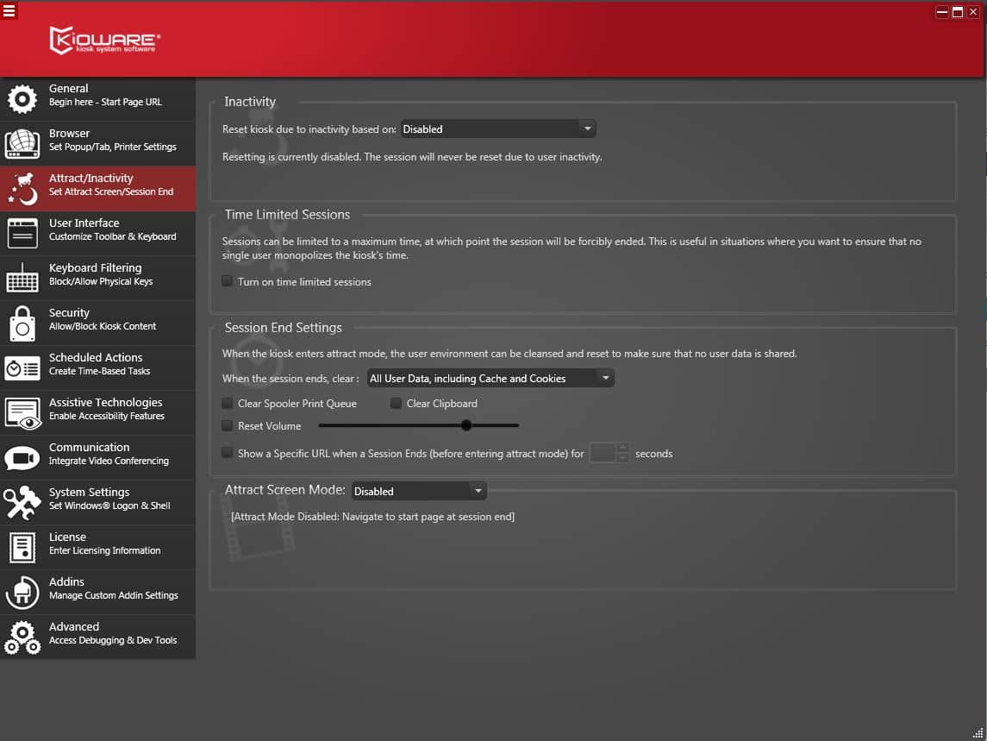Open the hamburger menu at top left
The image size is (987, 741).
tap(9, 10)
